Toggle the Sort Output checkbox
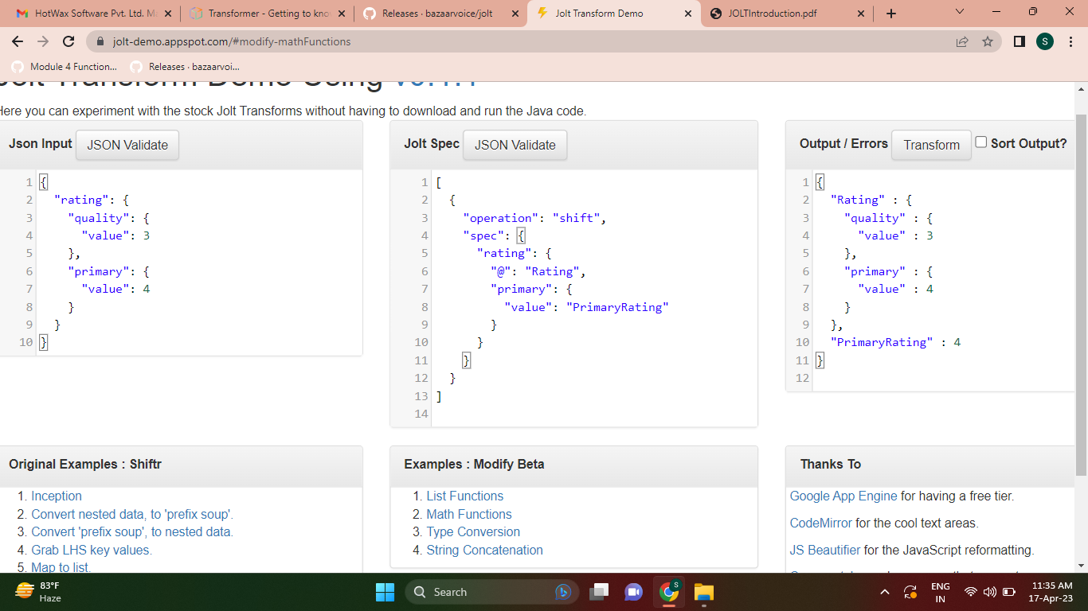 (x=981, y=142)
